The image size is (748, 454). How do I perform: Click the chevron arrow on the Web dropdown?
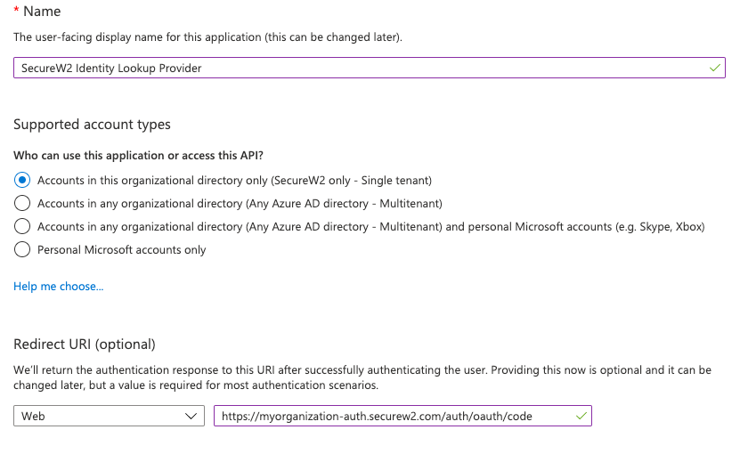(x=191, y=416)
